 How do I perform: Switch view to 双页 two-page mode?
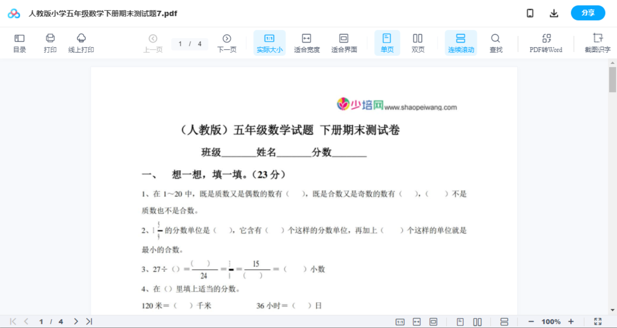[x=418, y=43]
